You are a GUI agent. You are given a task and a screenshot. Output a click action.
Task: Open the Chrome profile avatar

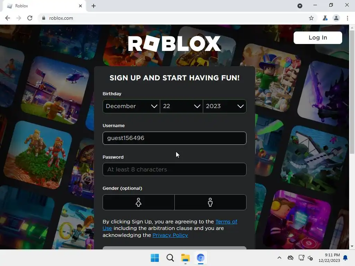336,18
